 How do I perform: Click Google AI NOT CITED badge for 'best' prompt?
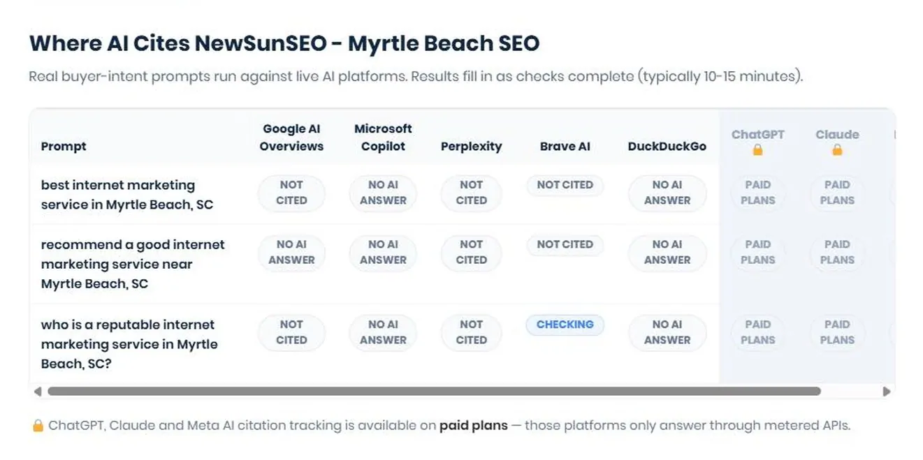coord(291,193)
